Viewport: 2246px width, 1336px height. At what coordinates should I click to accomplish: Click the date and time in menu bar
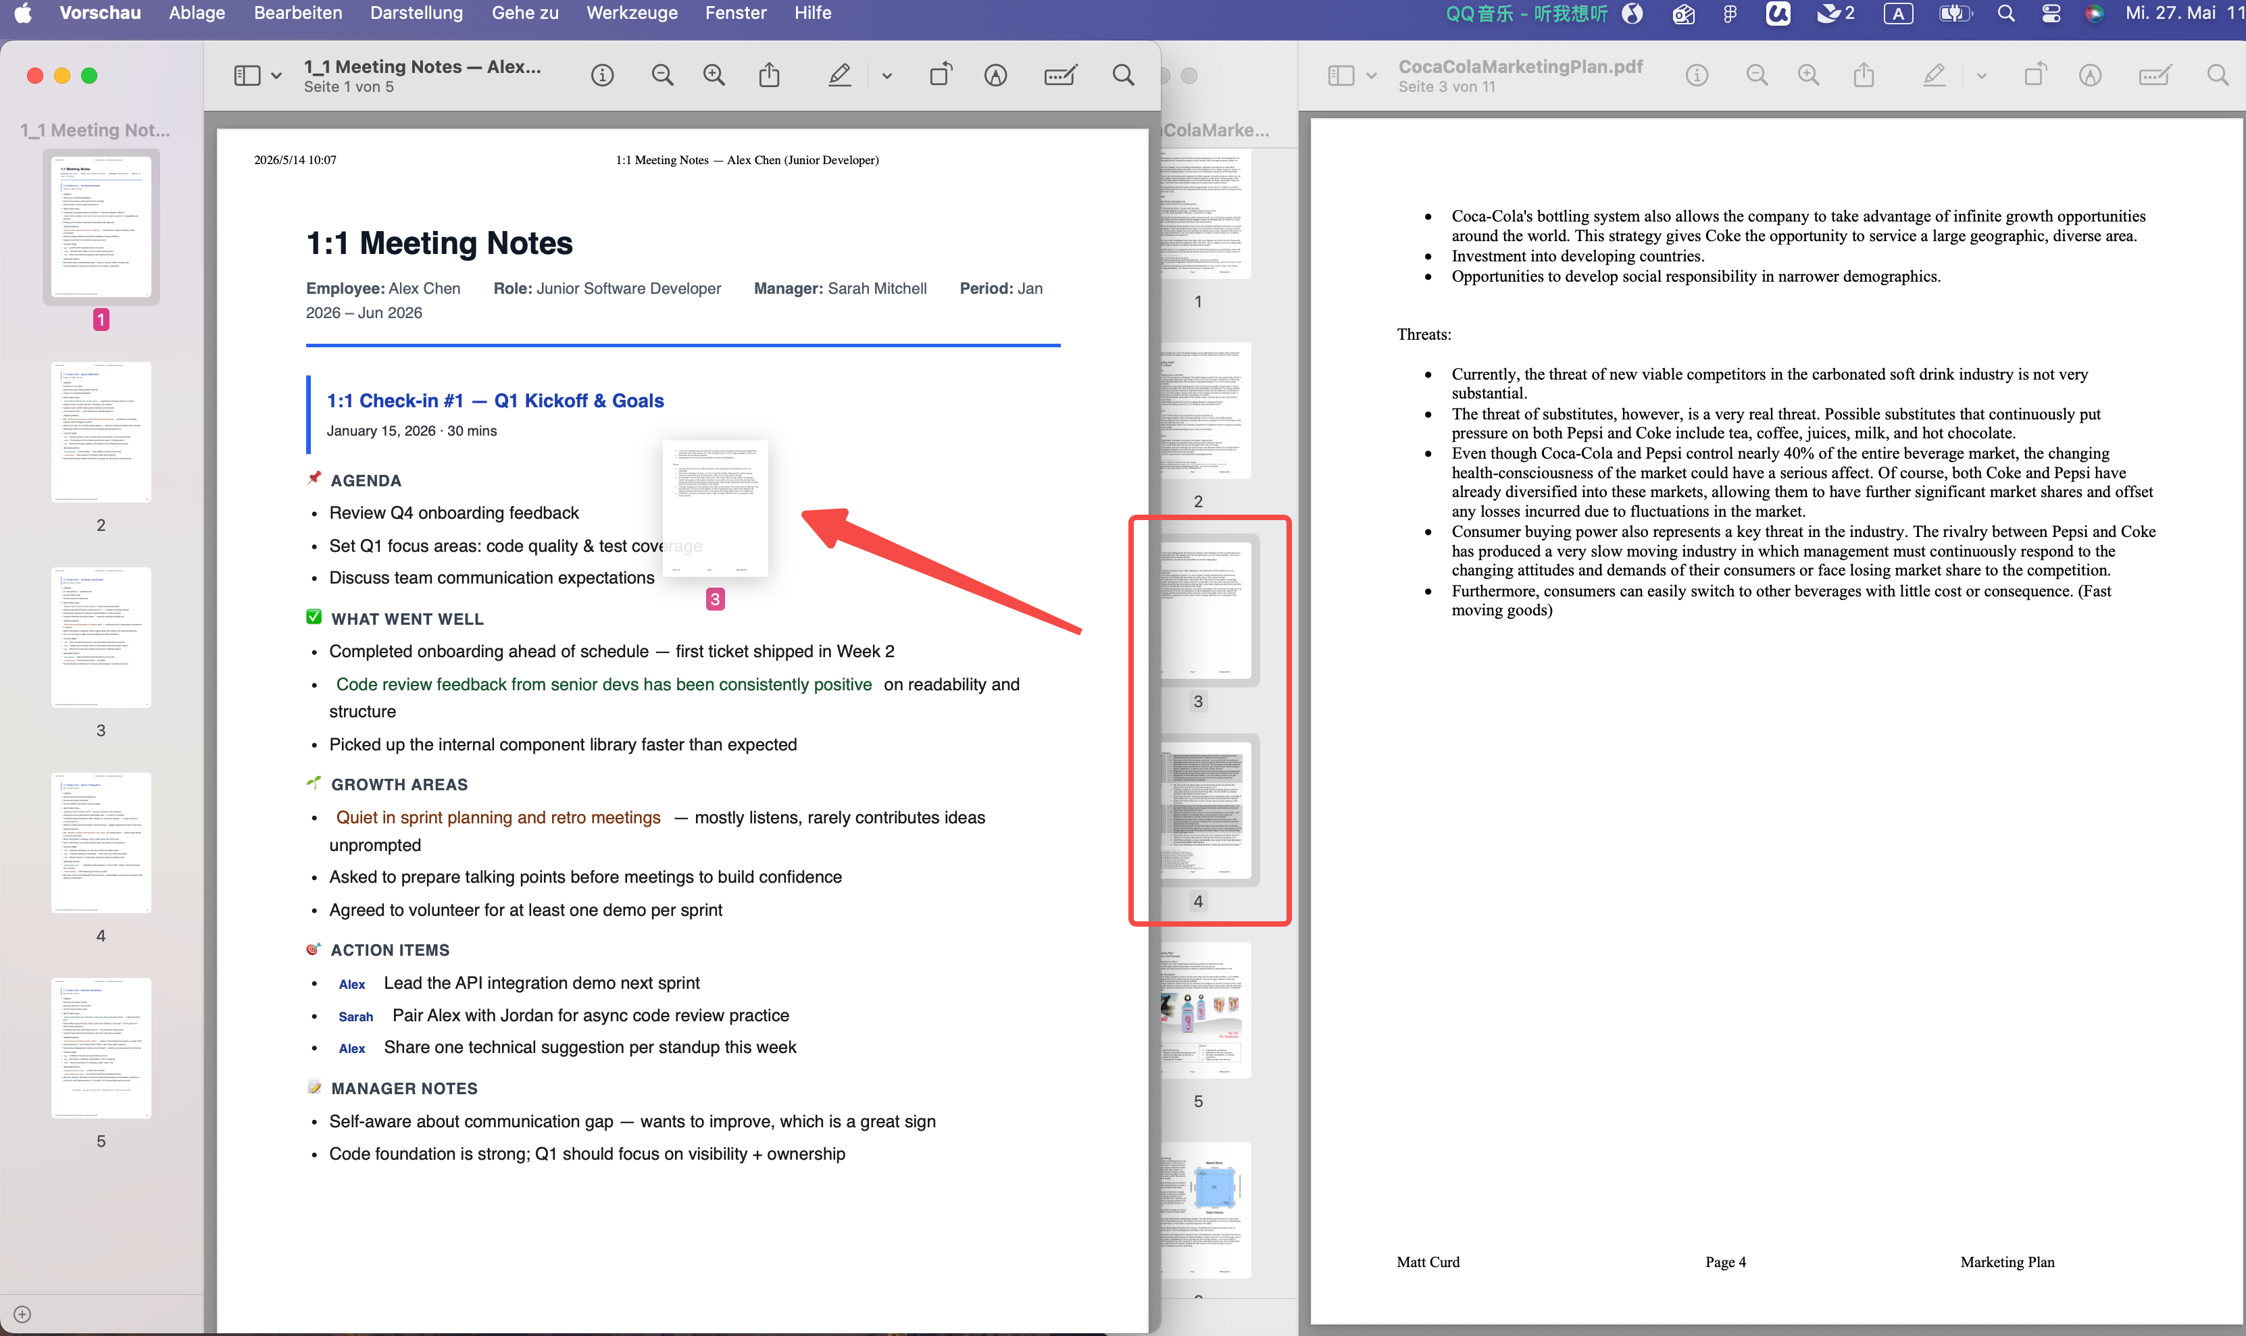(2186, 13)
